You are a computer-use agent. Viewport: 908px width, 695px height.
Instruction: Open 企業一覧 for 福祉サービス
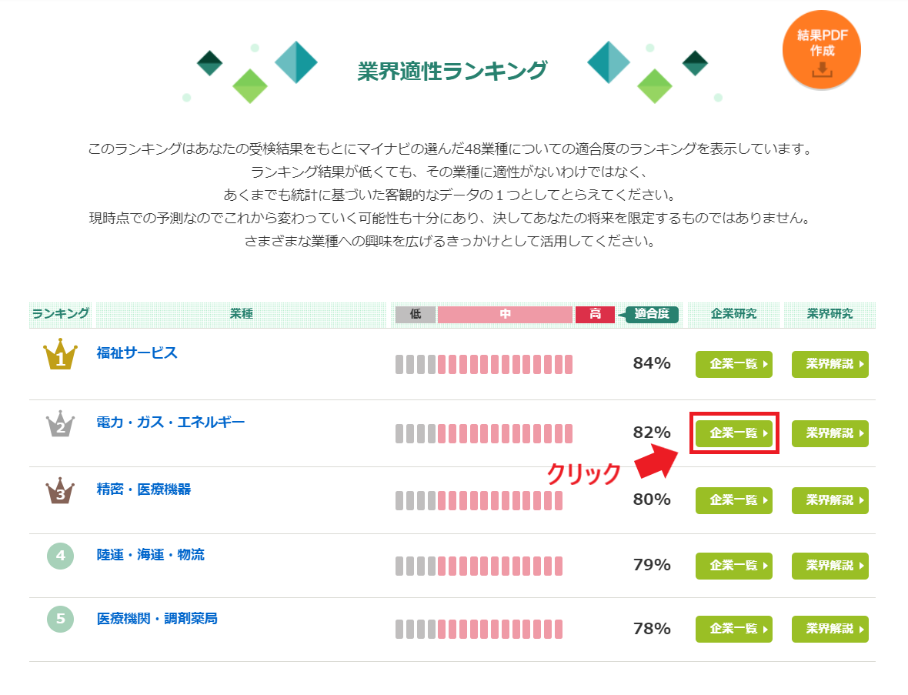click(x=733, y=364)
